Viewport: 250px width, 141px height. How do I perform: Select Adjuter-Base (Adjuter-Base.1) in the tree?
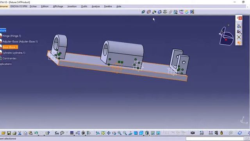coord(20,42)
